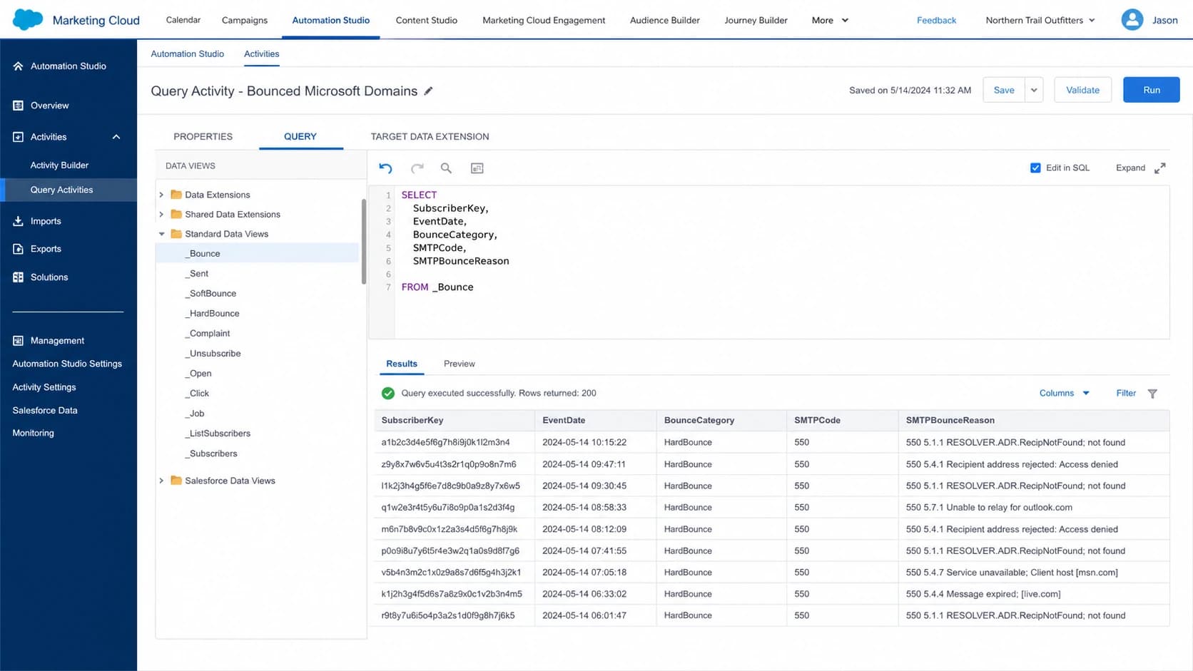
Task: Toggle the Edit in SQL checkbox
Action: (x=1035, y=168)
